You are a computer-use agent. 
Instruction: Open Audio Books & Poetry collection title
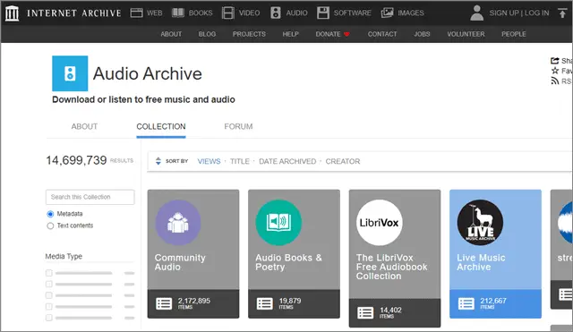[288, 262]
